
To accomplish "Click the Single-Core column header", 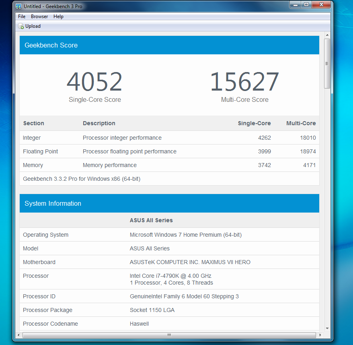I will click(x=254, y=123).
